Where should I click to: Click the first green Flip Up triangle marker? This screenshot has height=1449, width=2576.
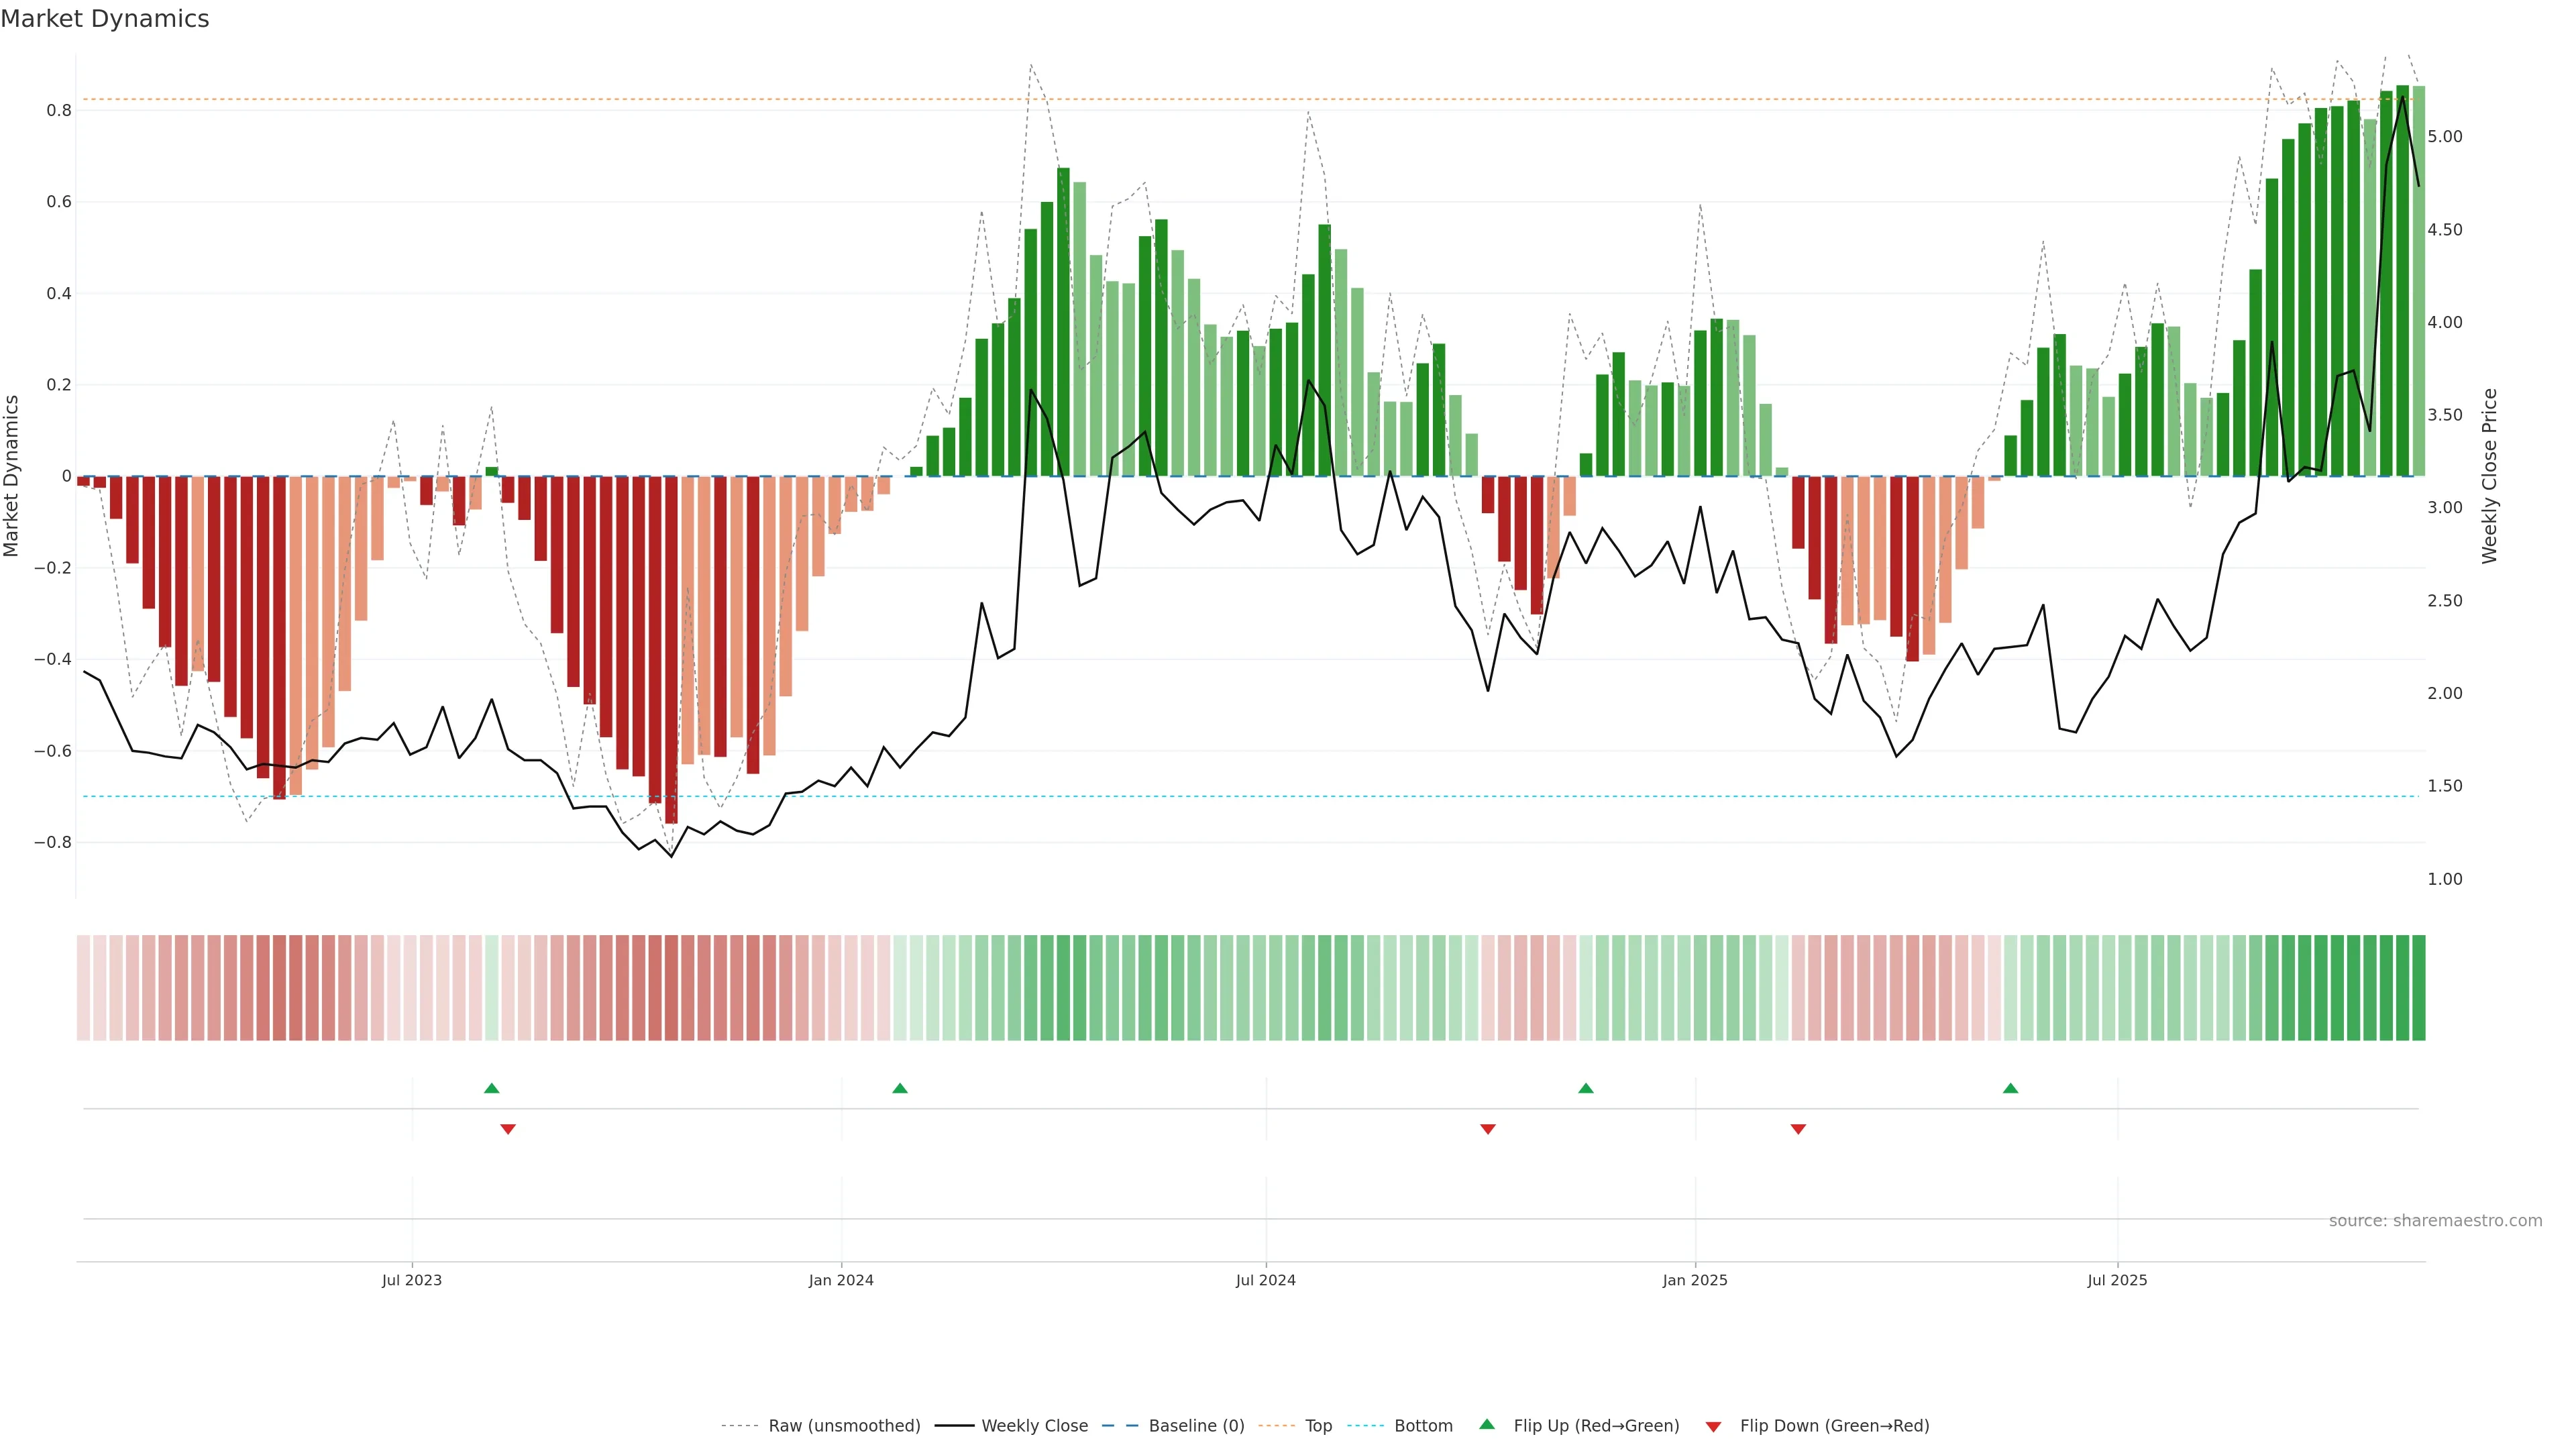tap(491, 1088)
